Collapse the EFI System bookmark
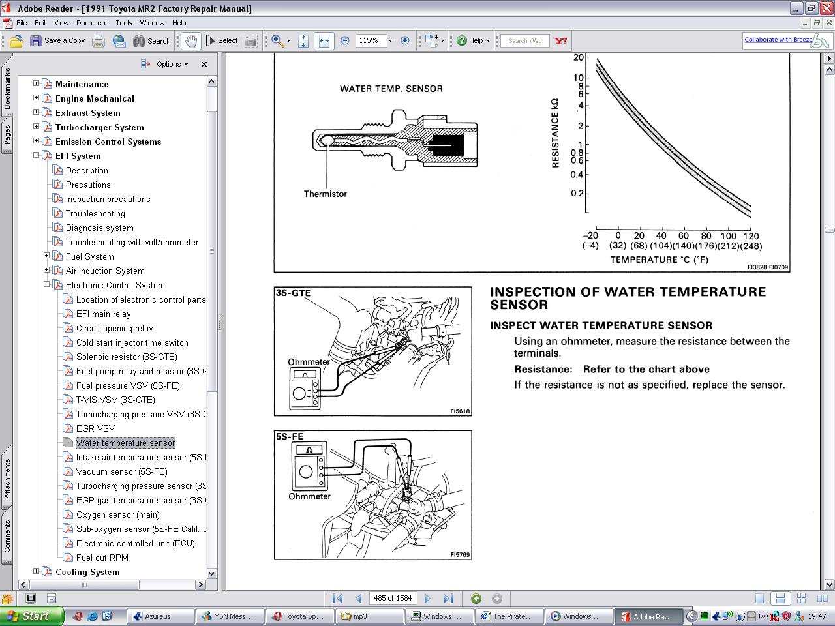835x626 pixels. pos(36,156)
